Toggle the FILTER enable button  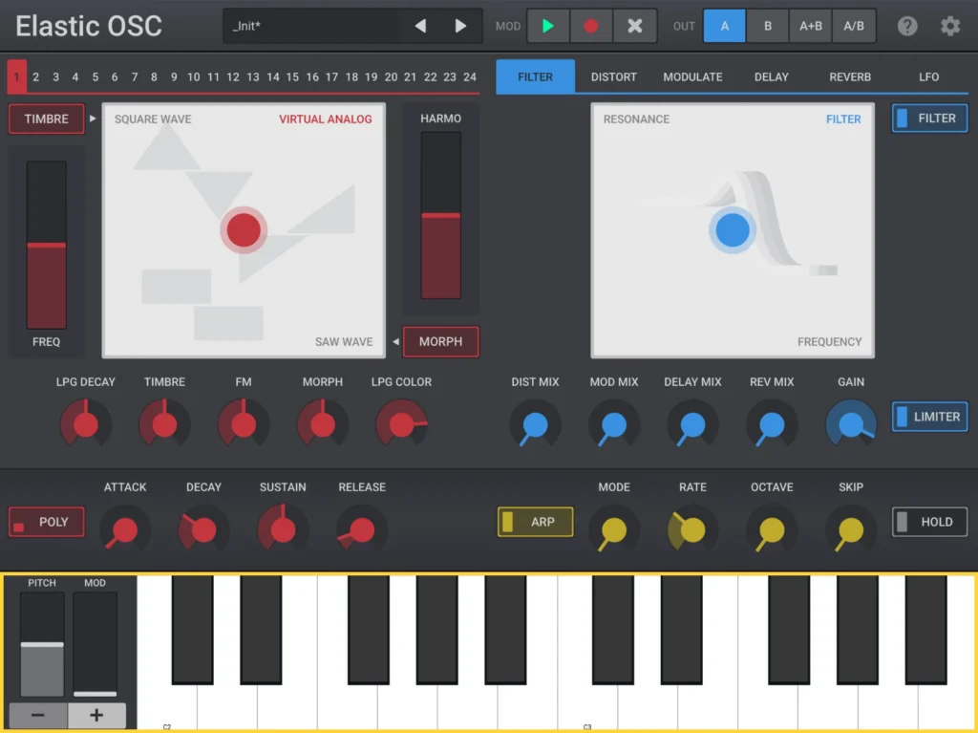(x=929, y=118)
